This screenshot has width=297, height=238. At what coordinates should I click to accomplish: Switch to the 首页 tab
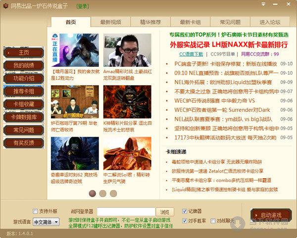[x=71, y=22]
